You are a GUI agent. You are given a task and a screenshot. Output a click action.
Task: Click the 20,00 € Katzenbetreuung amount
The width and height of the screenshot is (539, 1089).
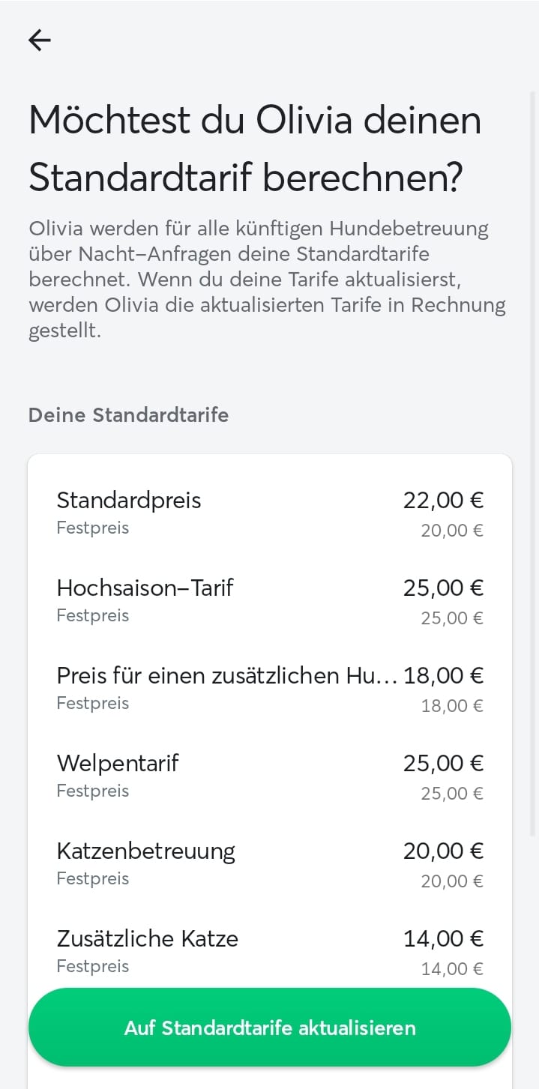443,851
